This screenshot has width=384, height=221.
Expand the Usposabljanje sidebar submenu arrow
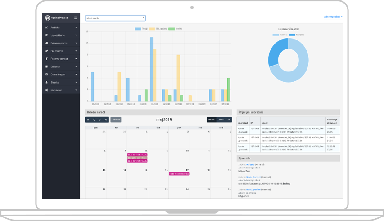[76, 35]
